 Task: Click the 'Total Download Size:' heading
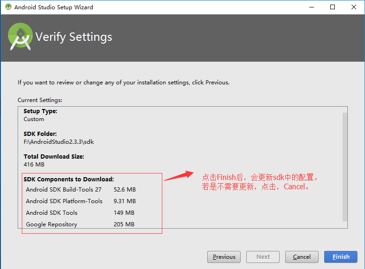54,157
